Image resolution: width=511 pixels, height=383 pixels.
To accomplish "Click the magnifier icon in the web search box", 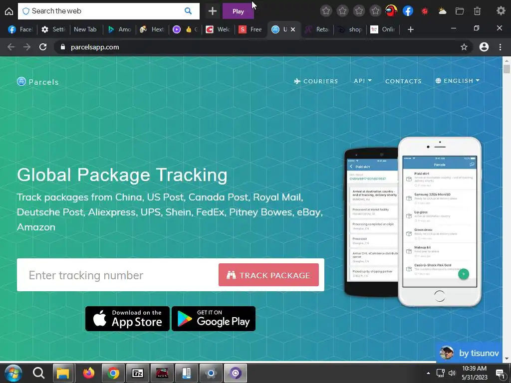I will (188, 11).
